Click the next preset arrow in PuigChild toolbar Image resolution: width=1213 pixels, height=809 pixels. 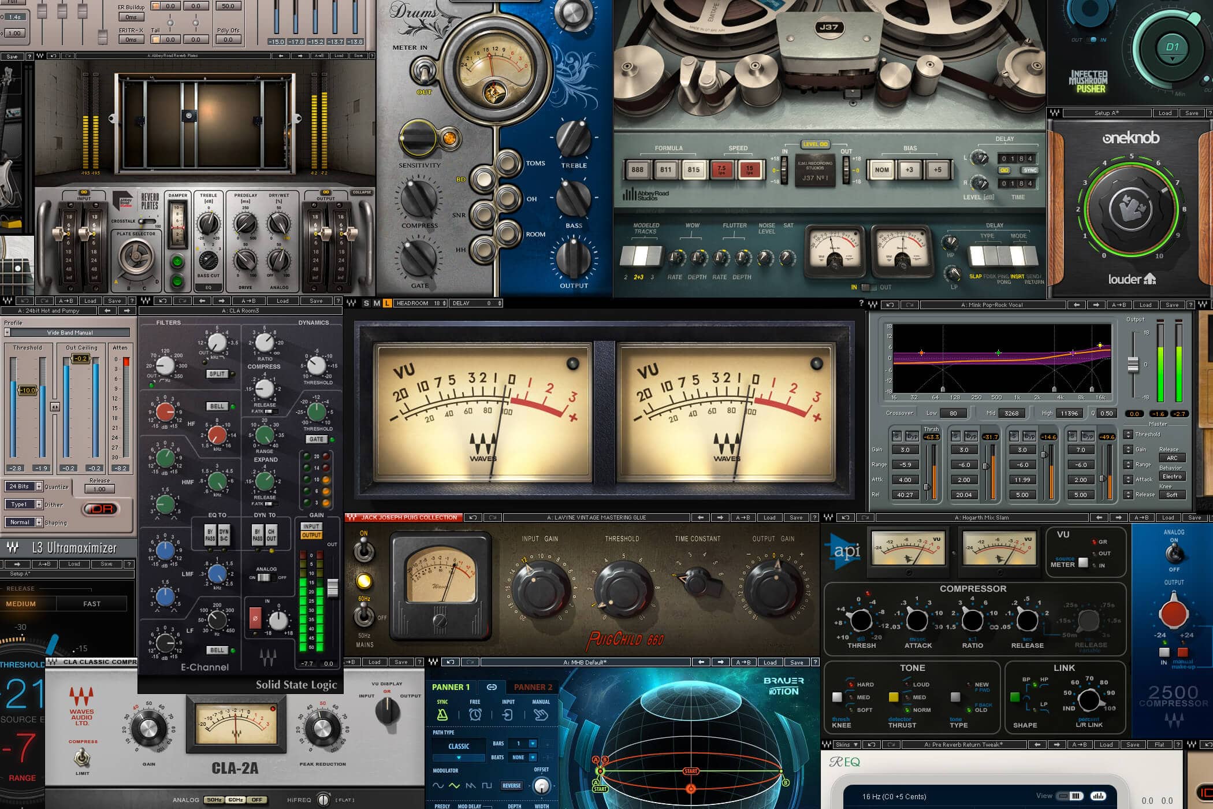click(x=720, y=517)
